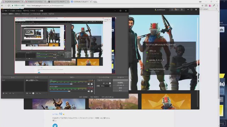Viewport: 227px width, 127px height.
Task: Select the 画面キャプチャー source row
Action: point(37,80)
